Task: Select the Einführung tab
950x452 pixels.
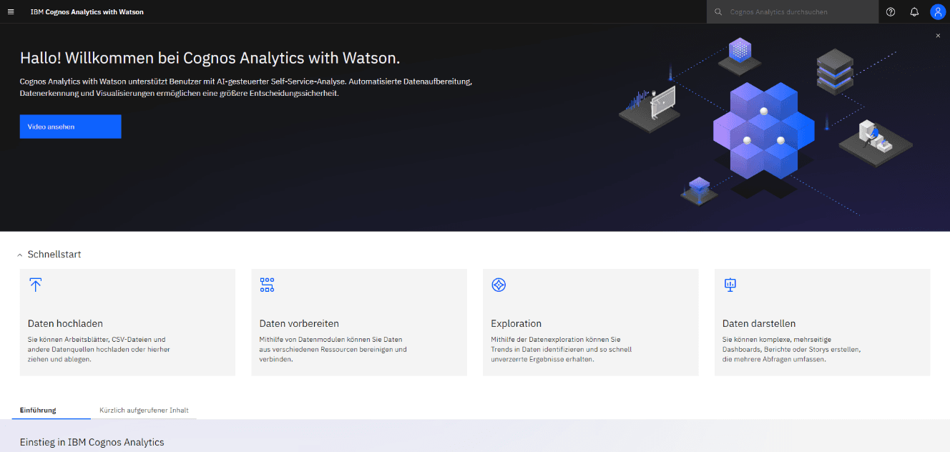Action: [38, 411]
